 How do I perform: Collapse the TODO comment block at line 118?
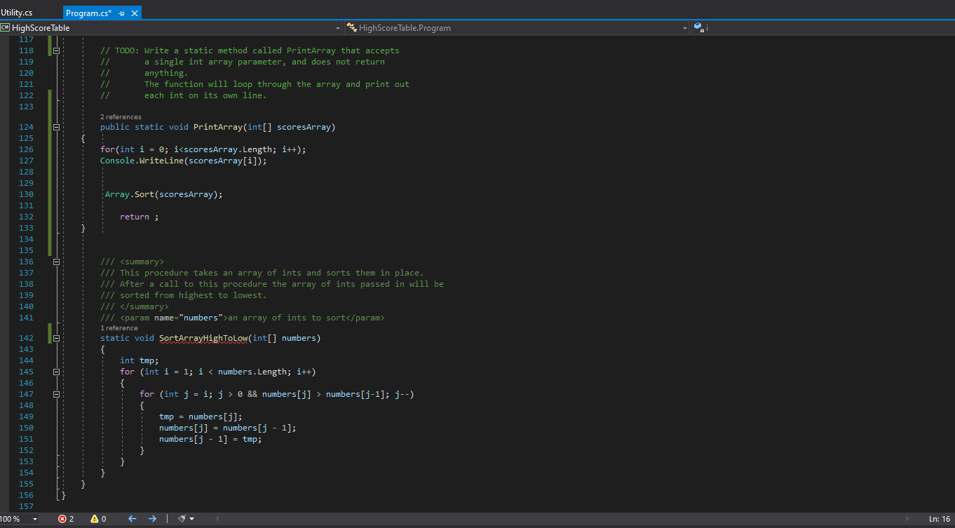[56, 50]
